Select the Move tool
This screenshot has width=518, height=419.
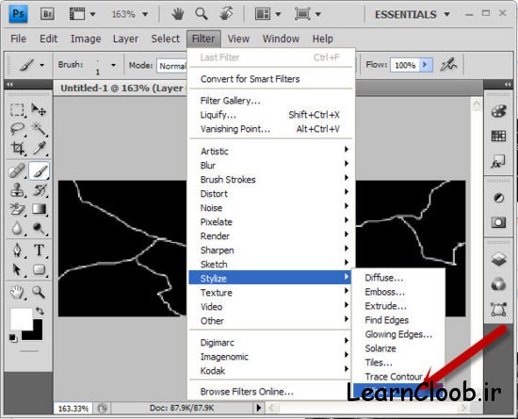pyautogui.click(x=39, y=110)
